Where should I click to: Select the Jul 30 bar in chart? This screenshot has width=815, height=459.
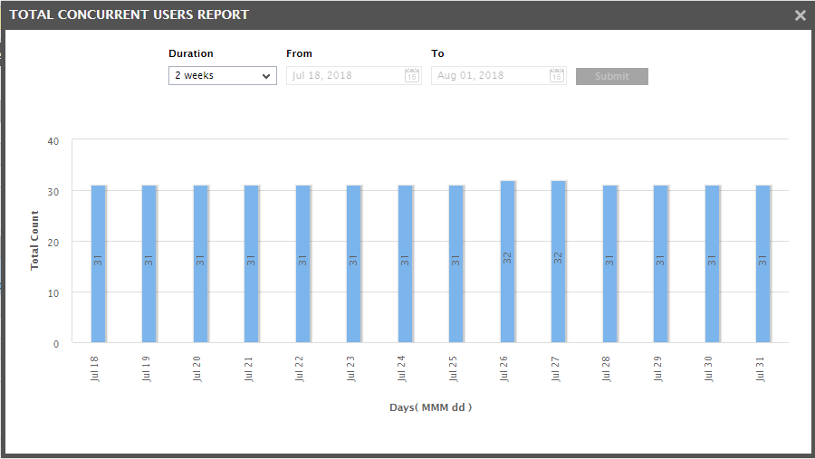coord(713,264)
